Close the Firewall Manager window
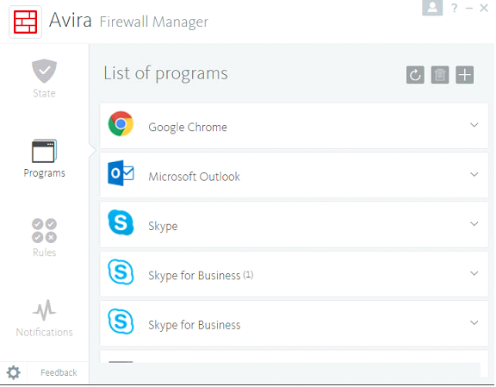Viewport: 496px width, 387px height. [x=484, y=8]
